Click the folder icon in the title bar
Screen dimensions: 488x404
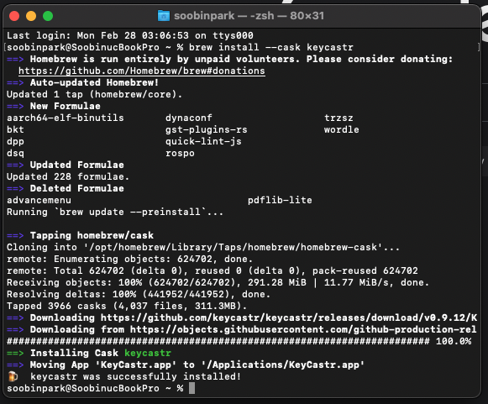pyautogui.click(x=164, y=16)
